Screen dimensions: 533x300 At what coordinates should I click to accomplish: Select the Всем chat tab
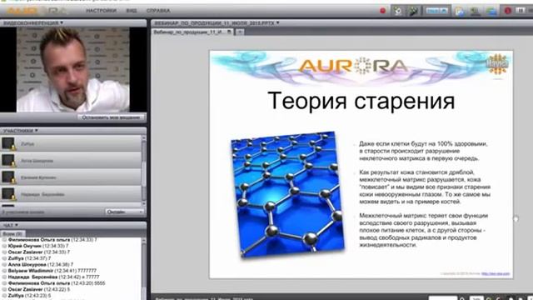[12, 233]
